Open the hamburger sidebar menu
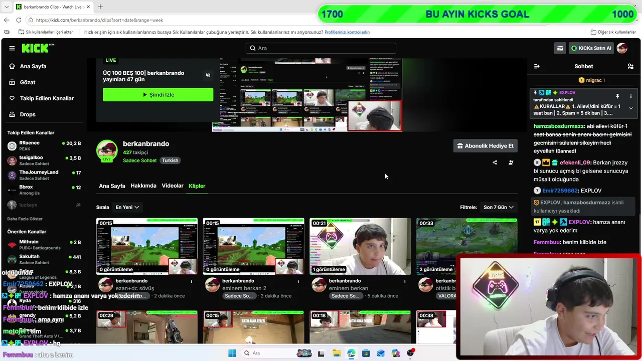Screen dimensions: 642x361 coord(12,48)
